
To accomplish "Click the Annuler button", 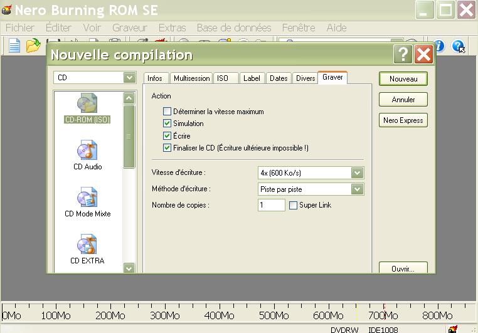I will pos(403,100).
